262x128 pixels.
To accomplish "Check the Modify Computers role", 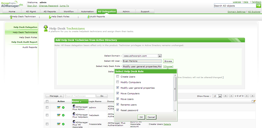I will pyautogui.click(x=118, y=82).
